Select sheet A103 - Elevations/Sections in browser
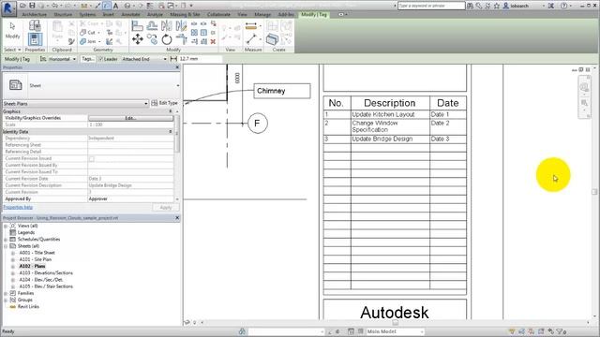 coord(46,272)
